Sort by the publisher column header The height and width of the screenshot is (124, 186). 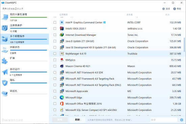(x=130, y=15)
